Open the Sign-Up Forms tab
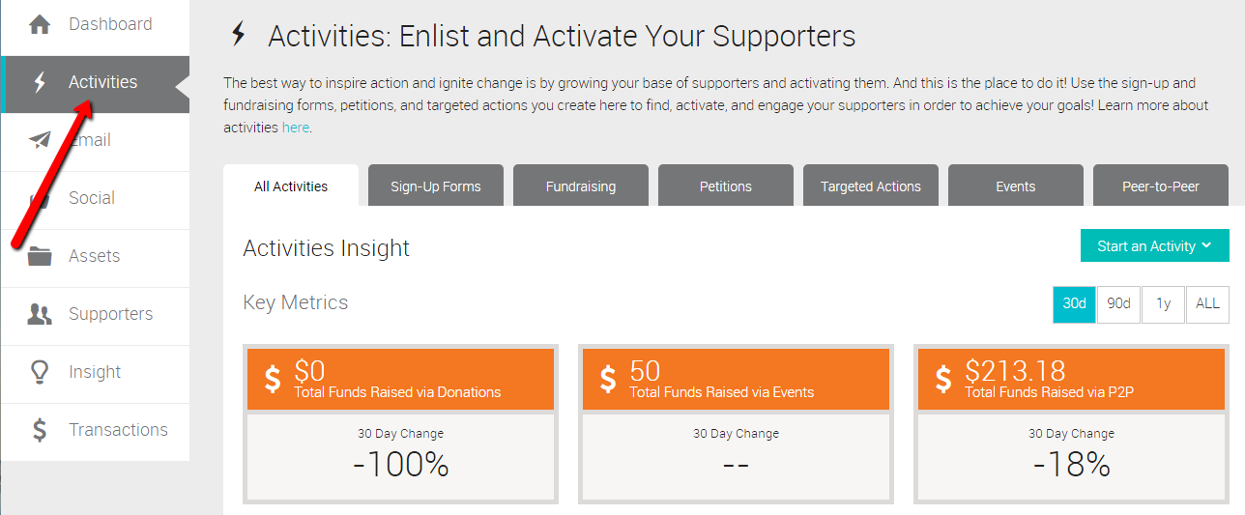The image size is (1245, 515). click(436, 186)
